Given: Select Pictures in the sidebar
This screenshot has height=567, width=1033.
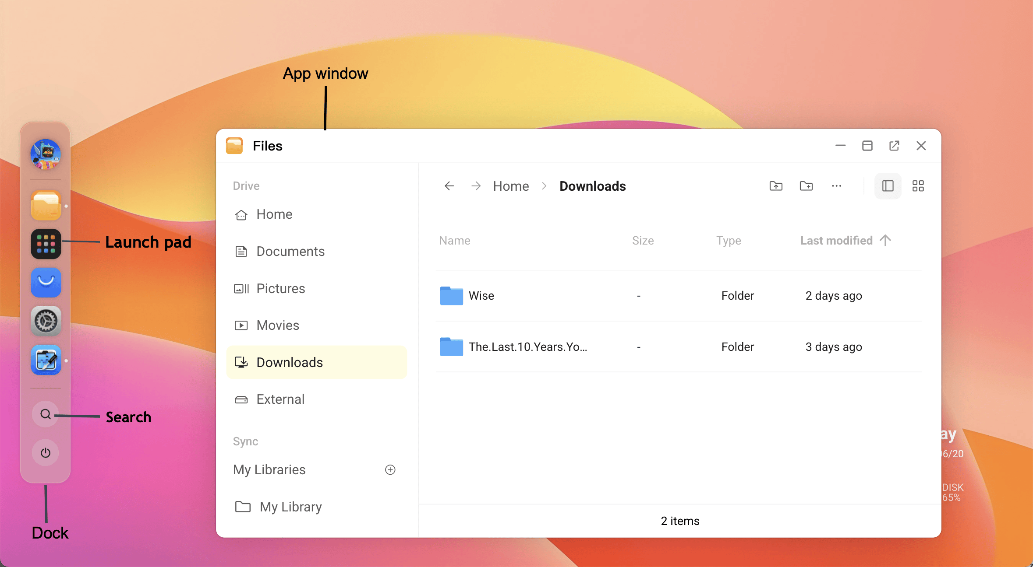Looking at the screenshot, I should 280,288.
